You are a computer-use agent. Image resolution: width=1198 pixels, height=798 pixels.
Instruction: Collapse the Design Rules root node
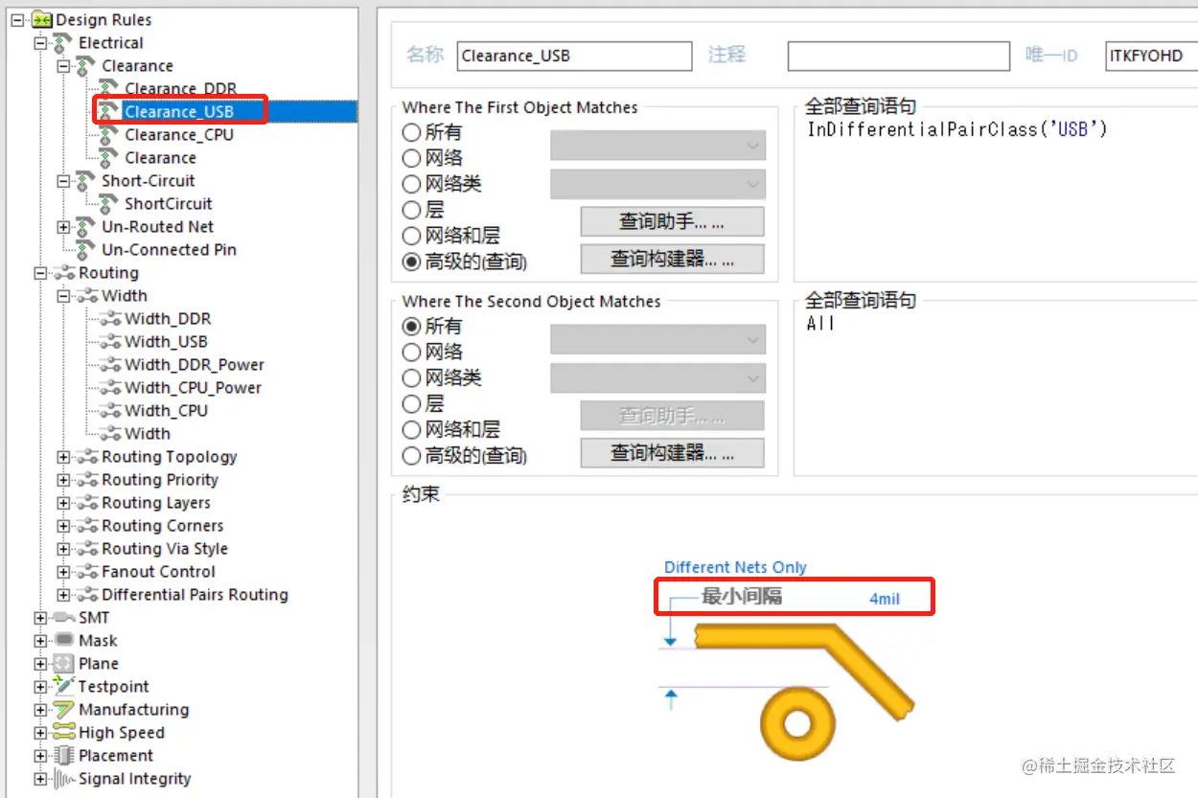pyautogui.click(x=17, y=19)
